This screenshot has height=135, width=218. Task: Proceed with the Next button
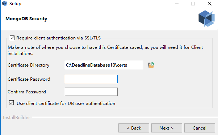click(167, 128)
